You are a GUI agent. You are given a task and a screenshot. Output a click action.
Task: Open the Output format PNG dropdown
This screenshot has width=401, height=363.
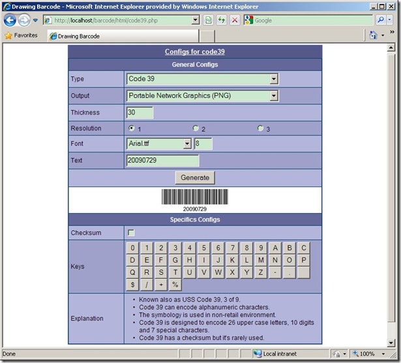202,96
